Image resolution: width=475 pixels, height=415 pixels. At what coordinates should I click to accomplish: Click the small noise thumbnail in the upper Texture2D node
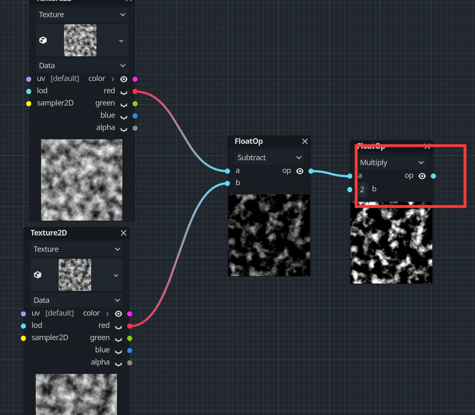pyautogui.click(x=80, y=40)
